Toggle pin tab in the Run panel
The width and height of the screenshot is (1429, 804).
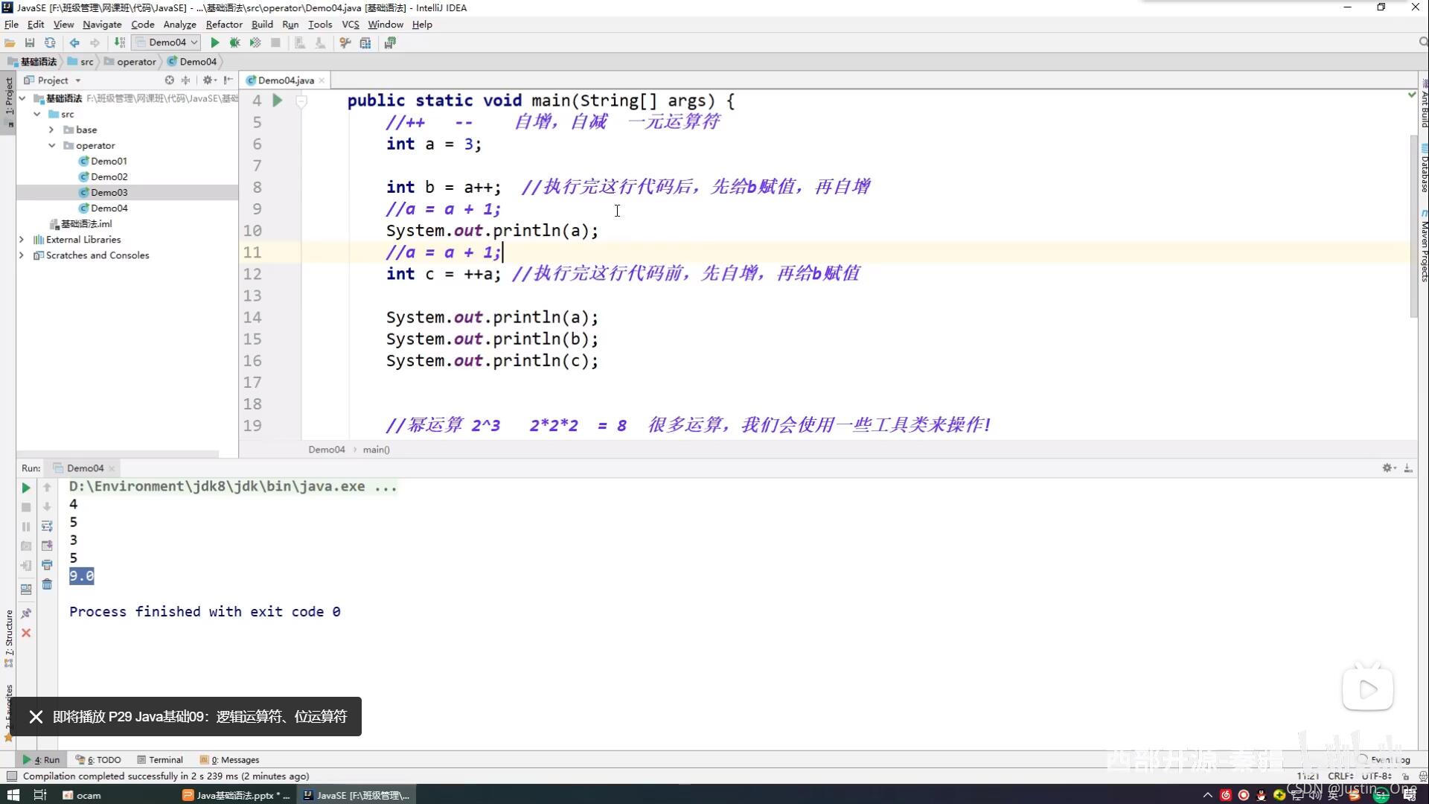point(26,613)
